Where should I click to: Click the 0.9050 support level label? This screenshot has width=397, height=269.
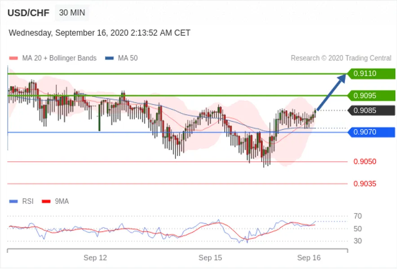[x=365, y=161]
